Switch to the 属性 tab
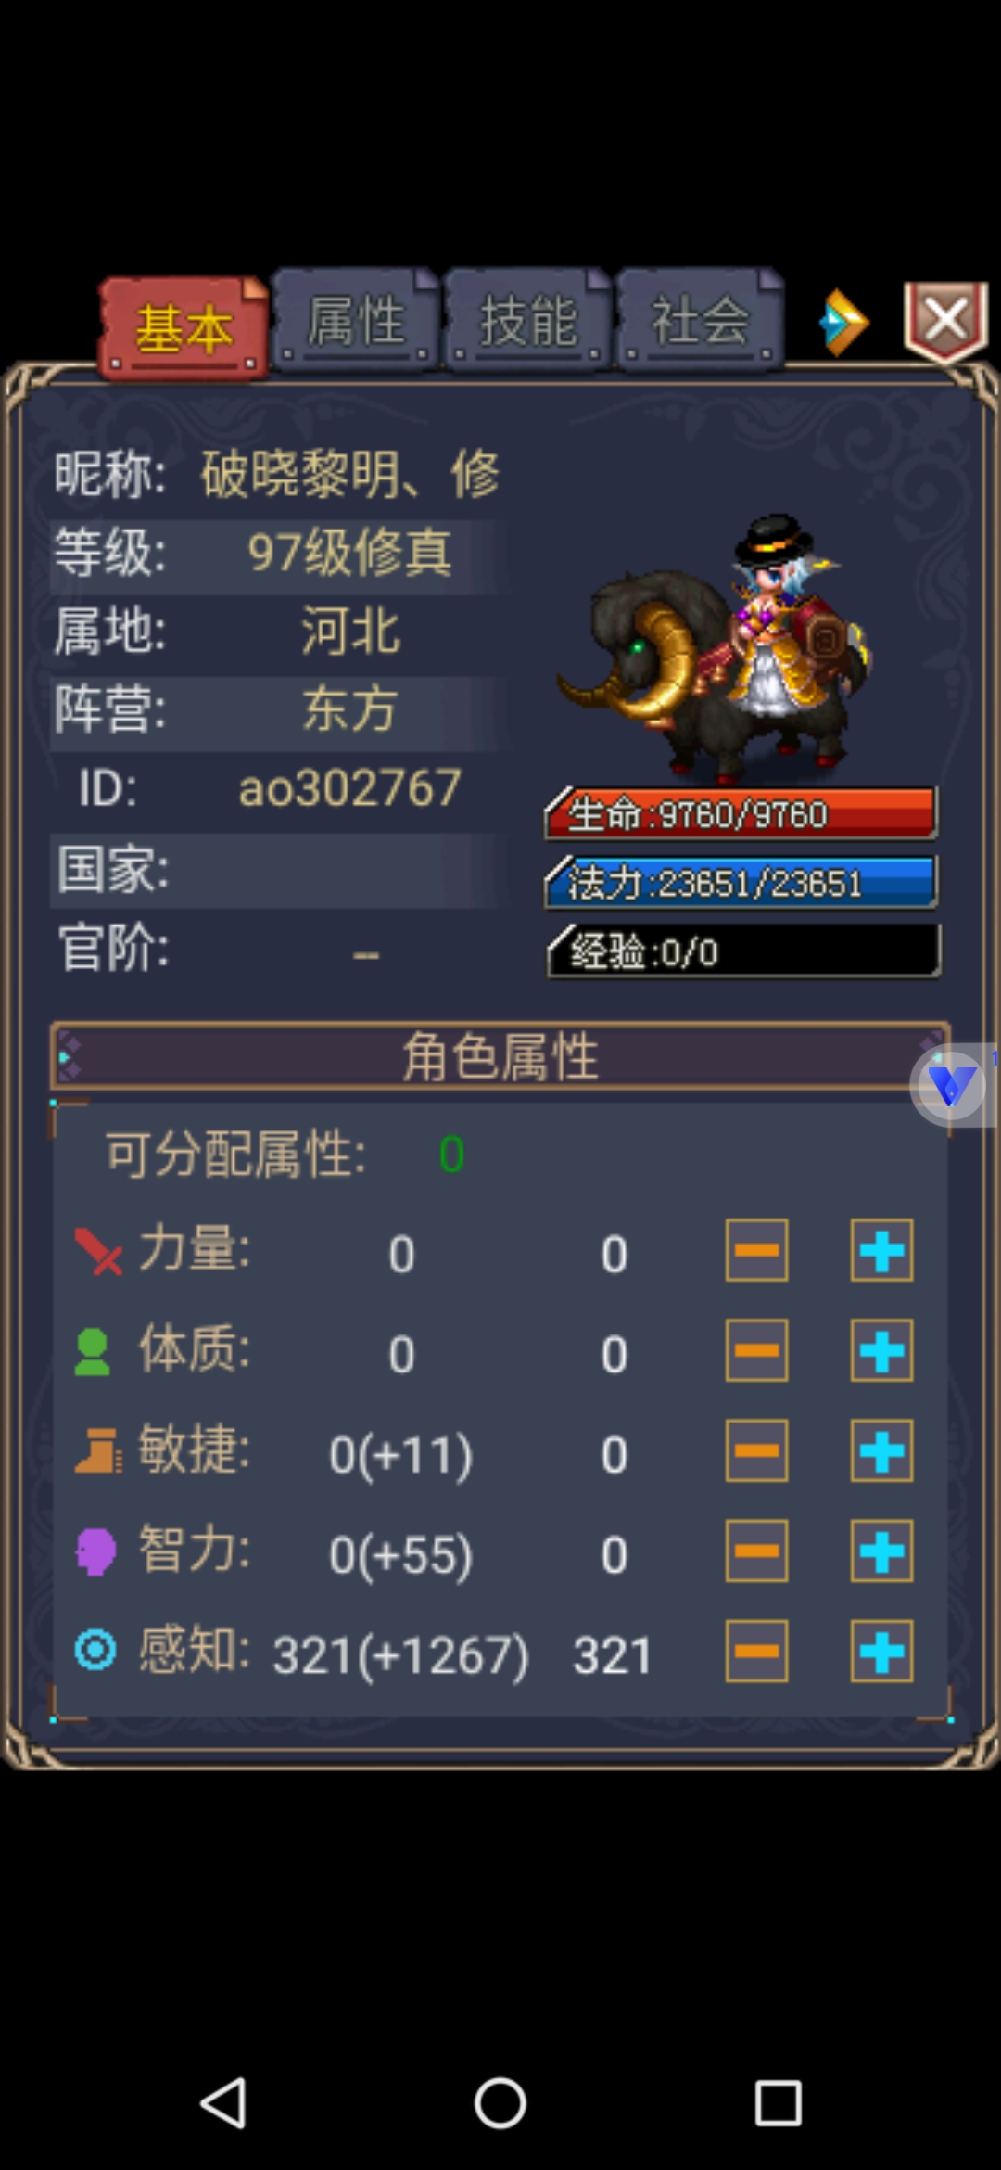The image size is (1001, 2170). 356,321
